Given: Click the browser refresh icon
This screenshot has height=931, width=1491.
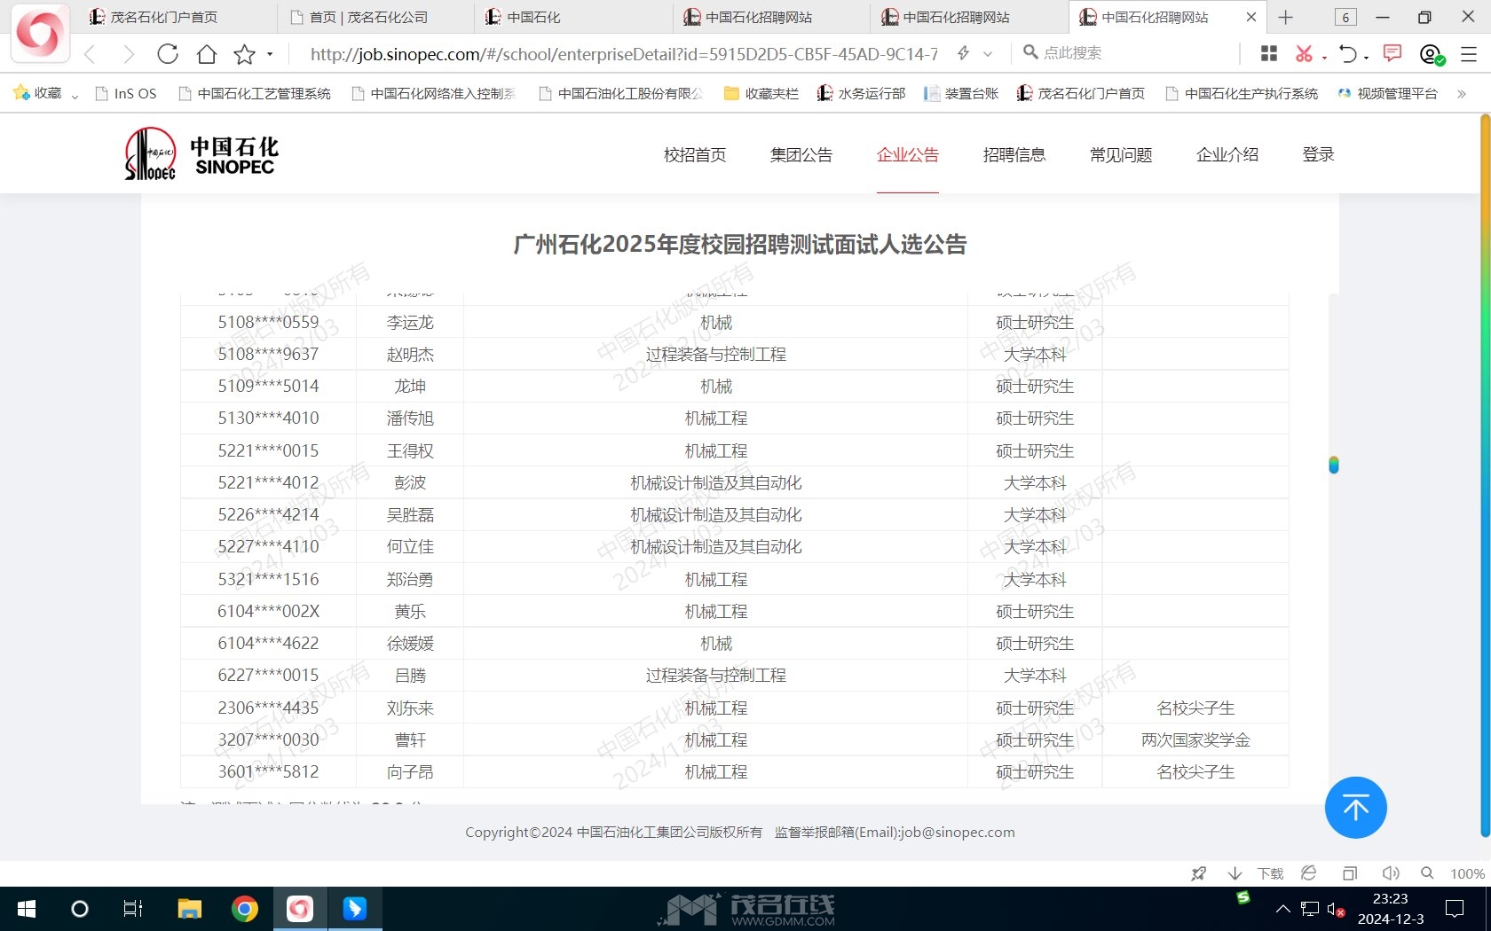Looking at the screenshot, I should pyautogui.click(x=168, y=54).
